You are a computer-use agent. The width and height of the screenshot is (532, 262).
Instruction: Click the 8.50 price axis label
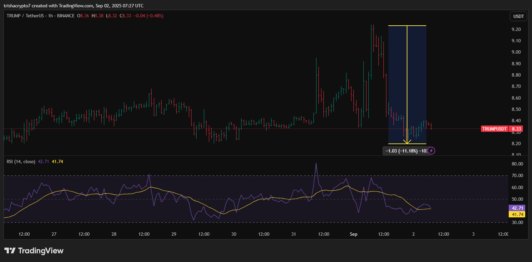[516, 109]
